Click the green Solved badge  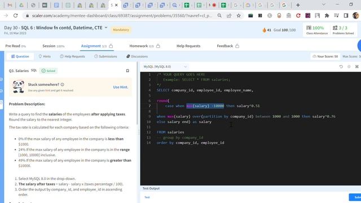[x=49, y=71]
